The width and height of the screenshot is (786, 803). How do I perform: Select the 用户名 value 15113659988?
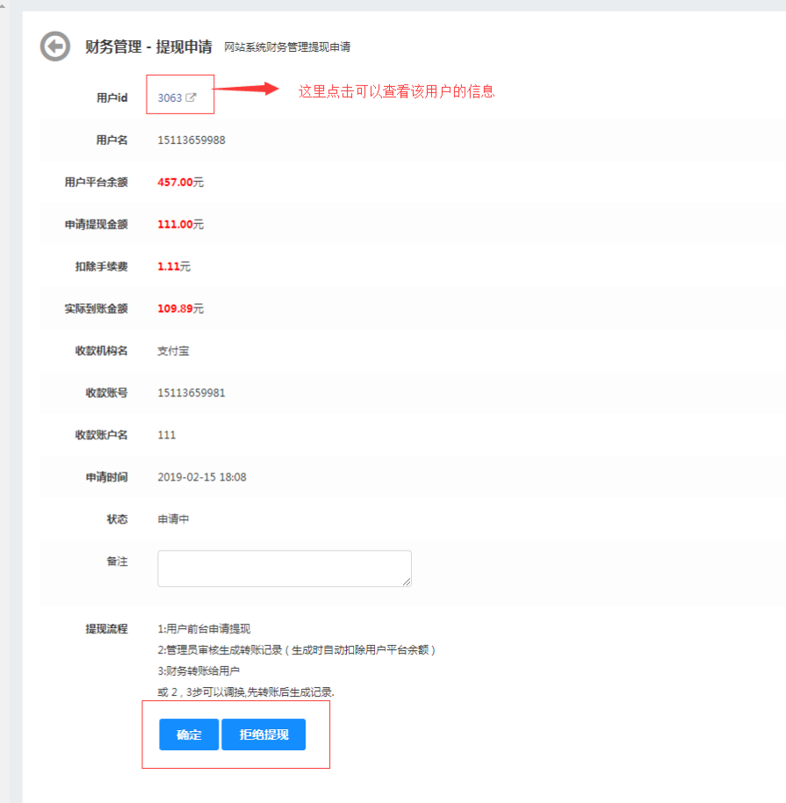click(x=191, y=140)
